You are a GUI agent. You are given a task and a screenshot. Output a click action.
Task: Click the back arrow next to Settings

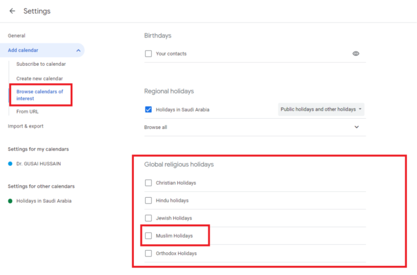coord(12,11)
